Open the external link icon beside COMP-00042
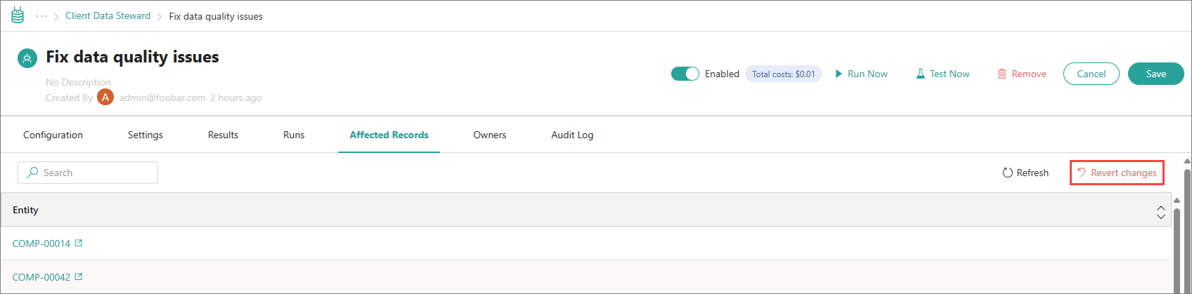1192x294 pixels. pos(79,277)
